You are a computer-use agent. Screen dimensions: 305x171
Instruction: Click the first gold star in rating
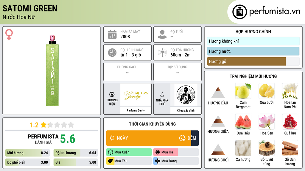(43, 125)
